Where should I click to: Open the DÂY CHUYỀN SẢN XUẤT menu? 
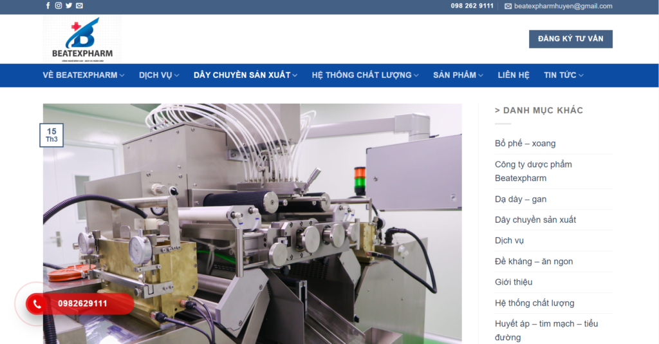tap(245, 75)
